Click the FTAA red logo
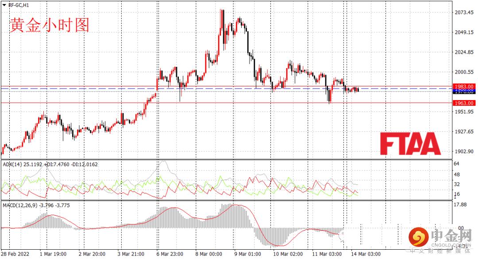The image size is (478, 259). click(x=410, y=143)
